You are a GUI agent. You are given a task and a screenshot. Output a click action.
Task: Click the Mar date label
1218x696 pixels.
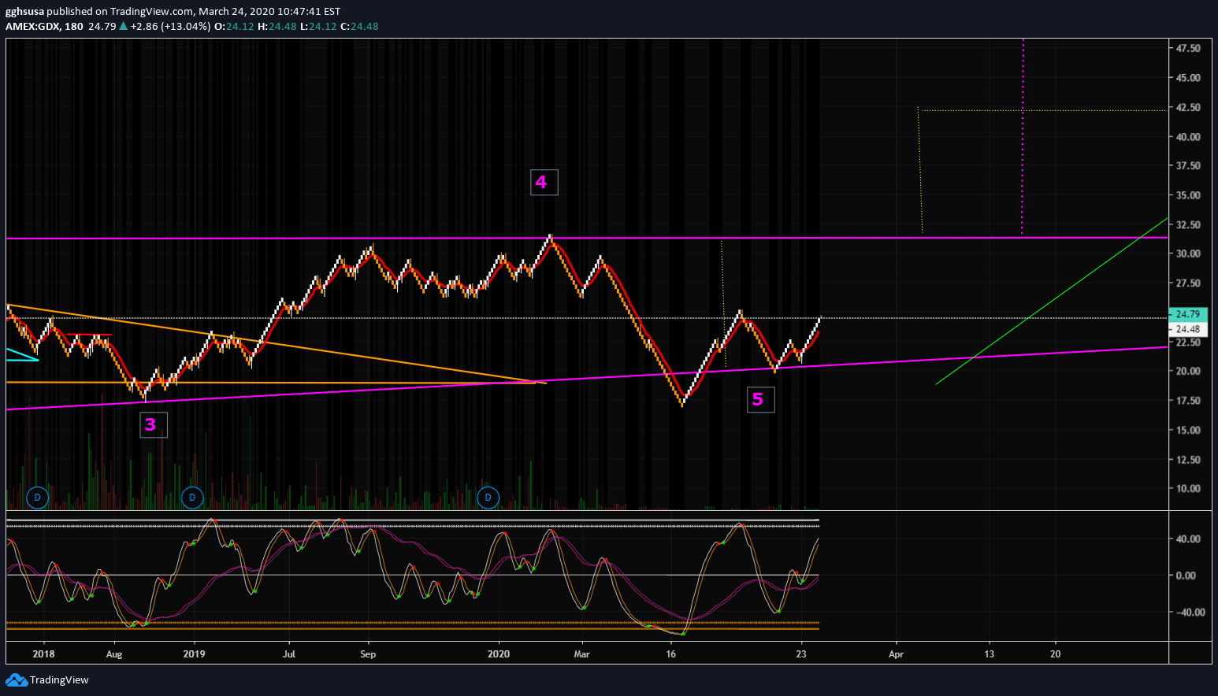point(581,654)
